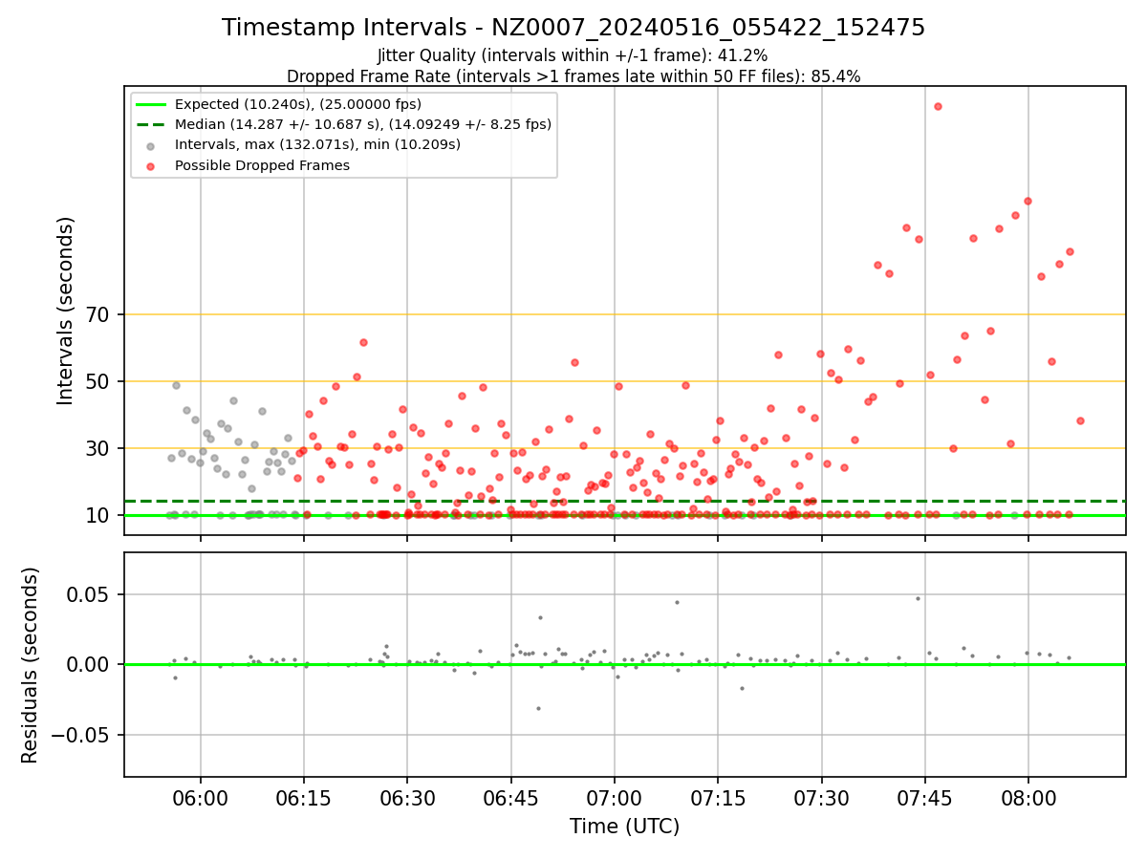Click the Intervals (seconds) axis label
Viewport: 1147px width, 860px height.
65,311
